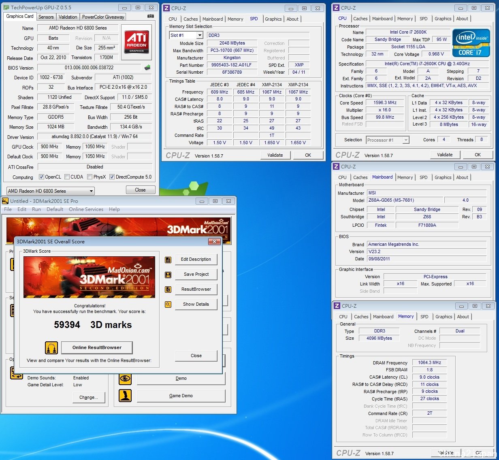This screenshot has height=460, width=499.
Task: Click the Demo eye icon in 3DMark2001
Action: [x=125, y=379]
